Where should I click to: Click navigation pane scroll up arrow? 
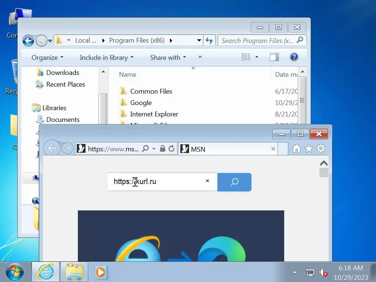click(x=103, y=72)
